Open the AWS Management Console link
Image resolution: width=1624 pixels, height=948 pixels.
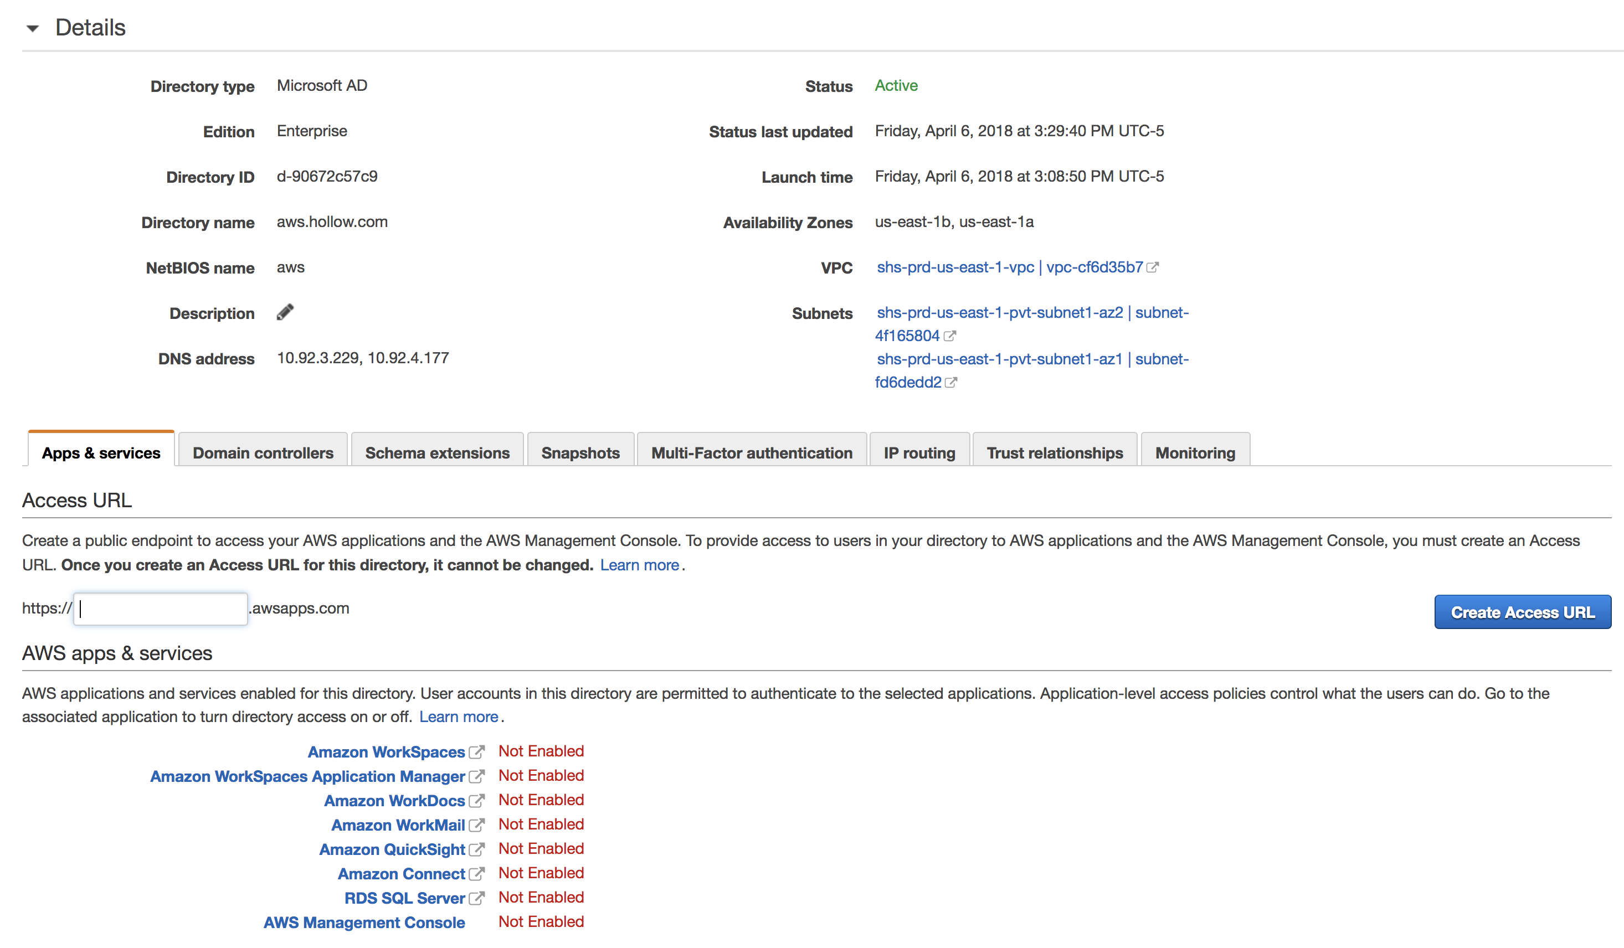coord(364,922)
